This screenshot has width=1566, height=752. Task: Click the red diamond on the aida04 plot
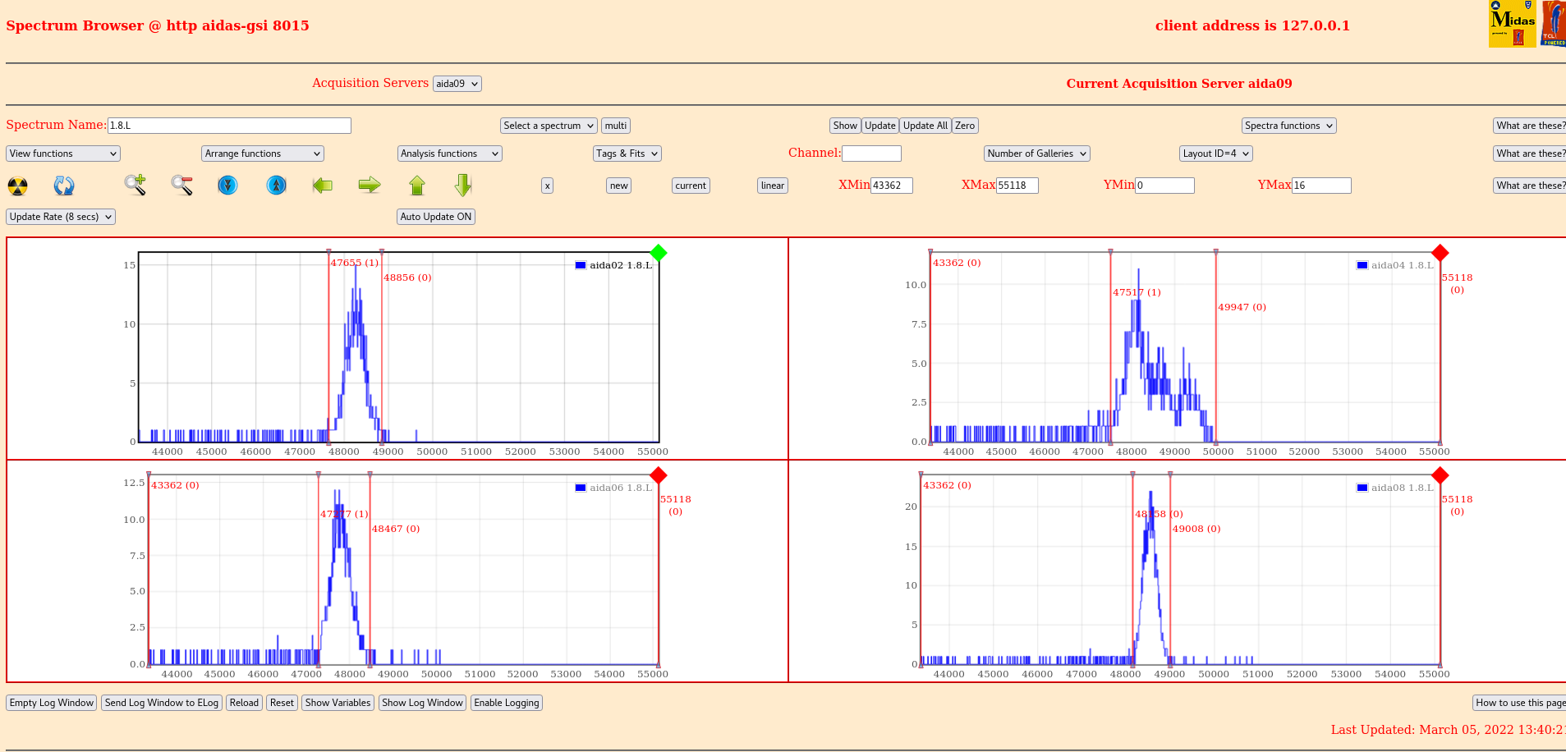tap(1440, 253)
